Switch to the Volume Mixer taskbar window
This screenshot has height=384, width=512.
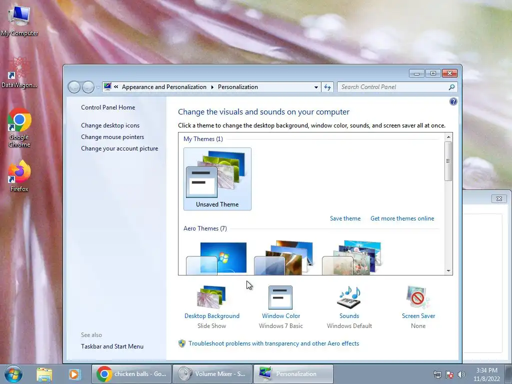[212, 374]
